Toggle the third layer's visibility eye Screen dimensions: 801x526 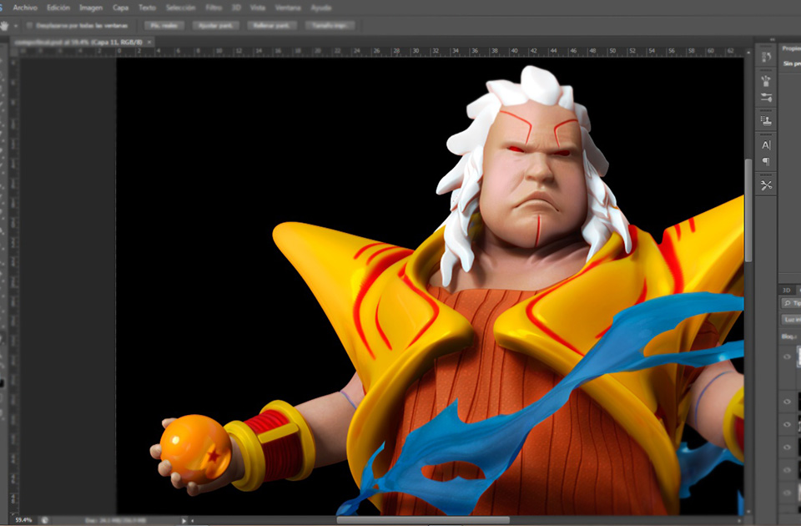click(787, 424)
